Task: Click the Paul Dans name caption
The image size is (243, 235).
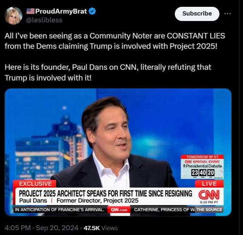Action: (33, 200)
